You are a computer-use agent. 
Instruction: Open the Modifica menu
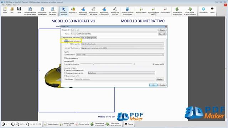point(9,5)
